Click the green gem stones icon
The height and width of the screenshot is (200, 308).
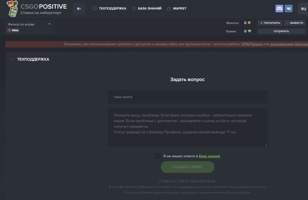coord(249,31)
